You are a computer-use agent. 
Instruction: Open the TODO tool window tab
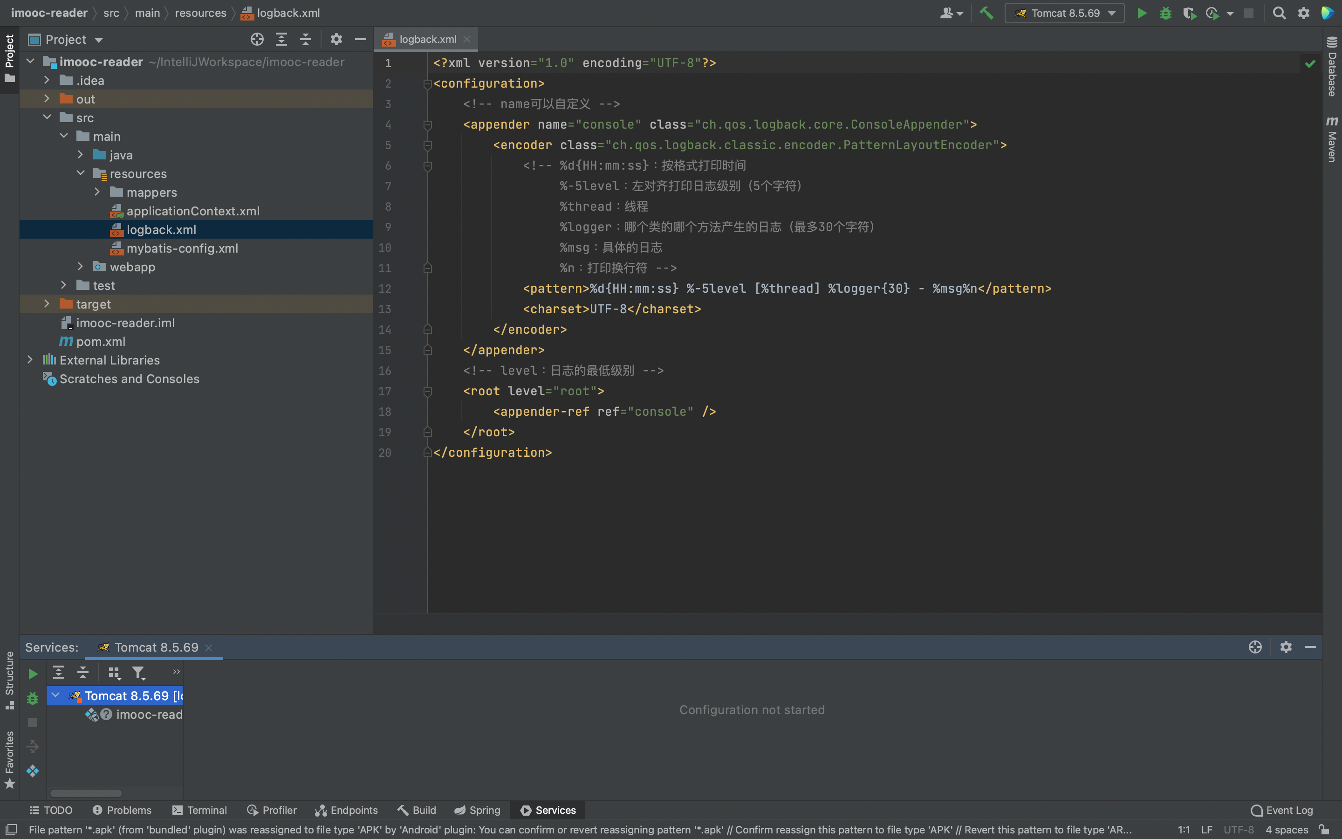click(50, 810)
